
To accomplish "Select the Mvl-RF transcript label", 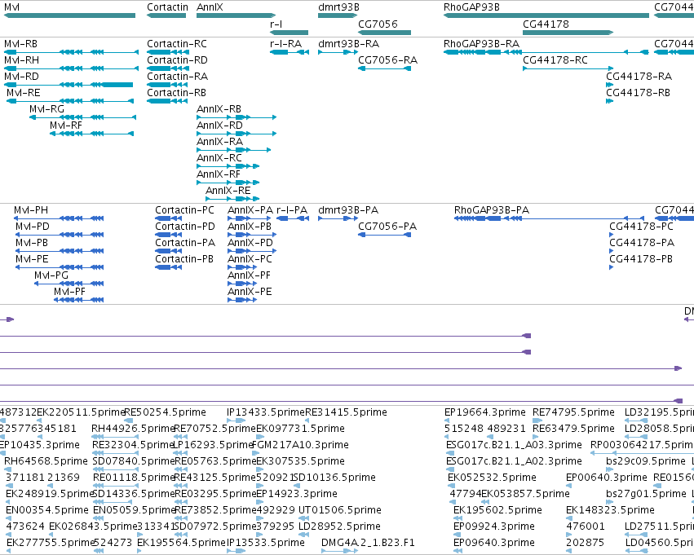I will pyautogui.click(x=66, y=126).
